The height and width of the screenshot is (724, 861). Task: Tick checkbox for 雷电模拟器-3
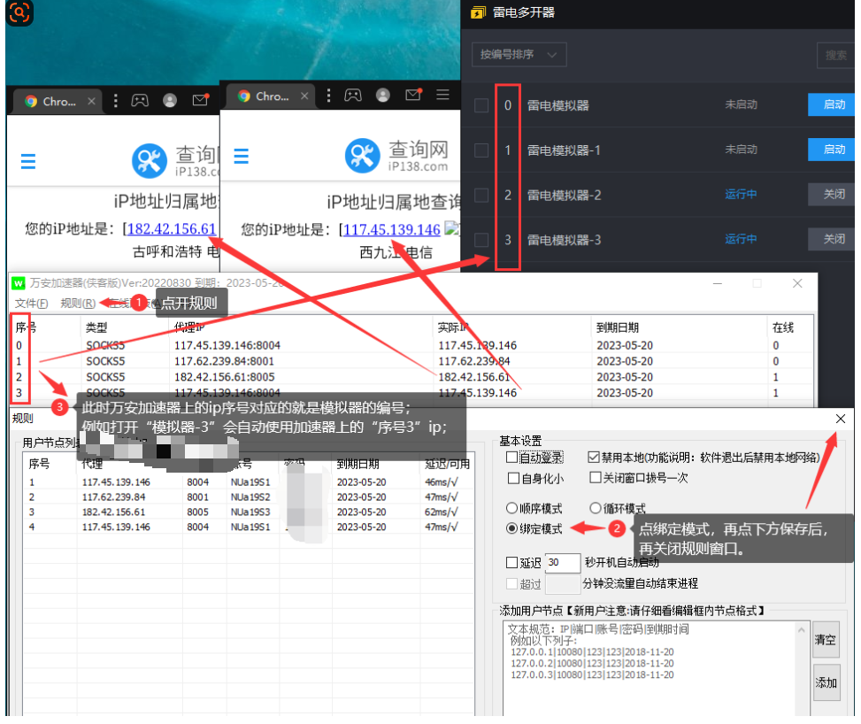click(x=481, y=240)
